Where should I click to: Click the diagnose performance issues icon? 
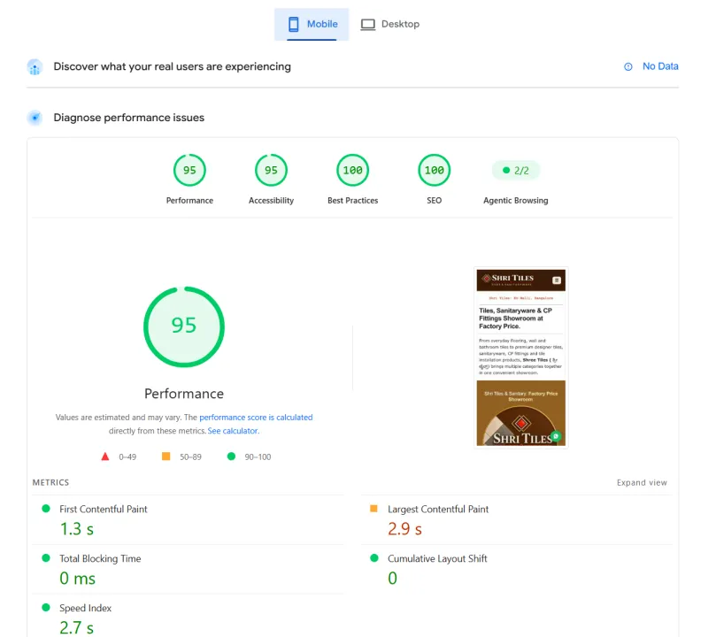pyautogui.click(x=35, y=118)
